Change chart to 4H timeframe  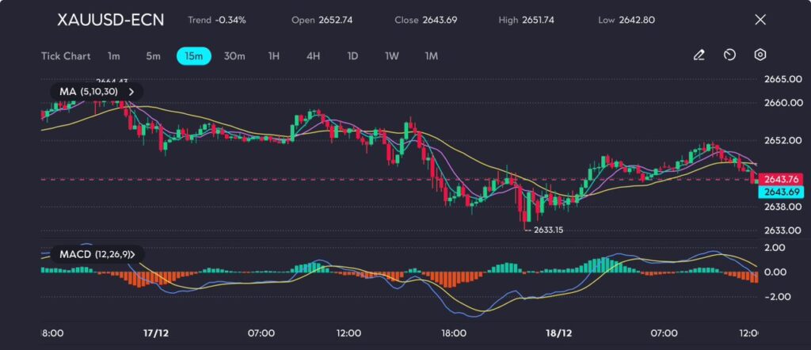pyautogui.click(x=313, y=56)
